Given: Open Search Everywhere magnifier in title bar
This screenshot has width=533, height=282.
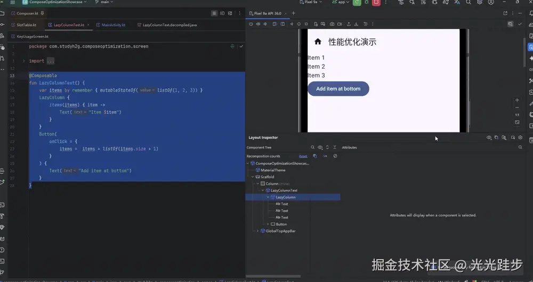Looking at the screenshot, I should (x=469, y=2).
